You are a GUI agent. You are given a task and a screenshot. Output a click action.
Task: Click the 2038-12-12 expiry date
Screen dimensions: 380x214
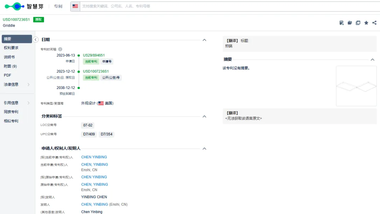click(66, 88)
